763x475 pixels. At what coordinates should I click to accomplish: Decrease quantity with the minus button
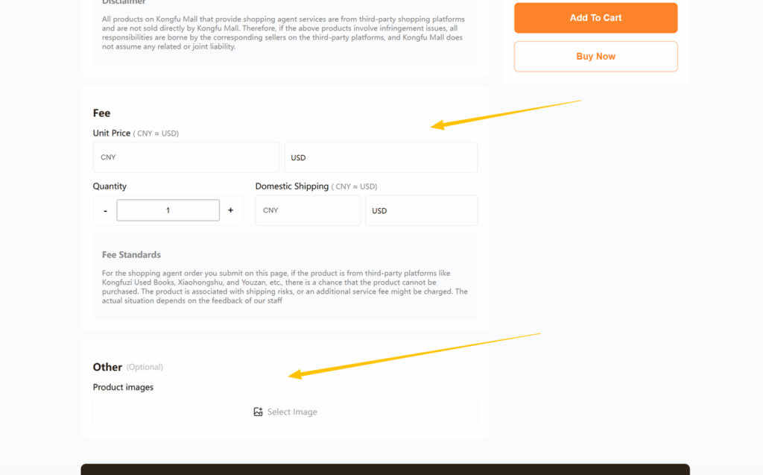point(105,210)
